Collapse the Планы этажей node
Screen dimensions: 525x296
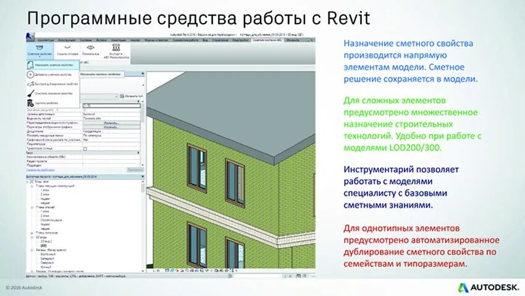[32, 207]
